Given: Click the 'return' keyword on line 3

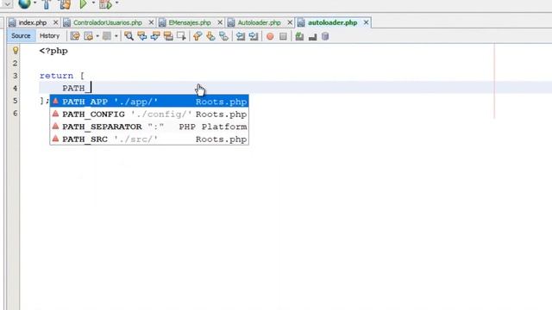Looking at the screenshot, I should (x=56, y=76).
